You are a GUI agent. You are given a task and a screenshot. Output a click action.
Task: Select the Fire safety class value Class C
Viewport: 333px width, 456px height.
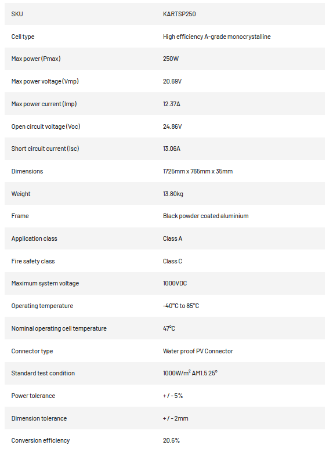[x=172, y=262]
